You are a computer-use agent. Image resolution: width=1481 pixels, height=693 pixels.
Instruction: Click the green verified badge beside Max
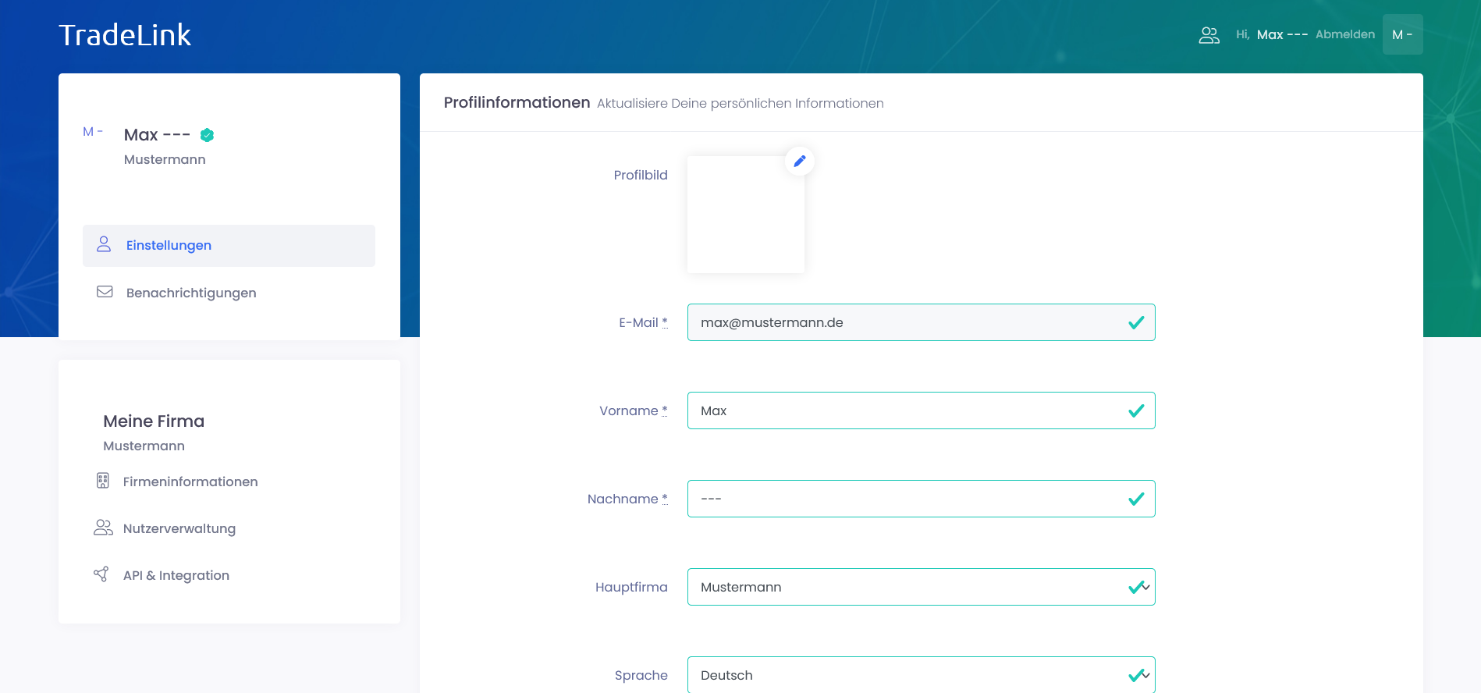(207, 135)
